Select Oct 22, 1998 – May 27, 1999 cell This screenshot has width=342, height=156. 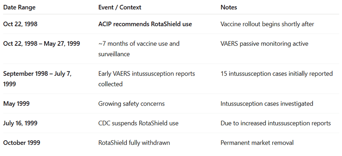41,44
